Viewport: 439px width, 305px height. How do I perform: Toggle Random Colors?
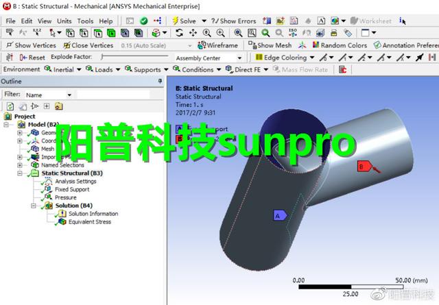point(340,45)
